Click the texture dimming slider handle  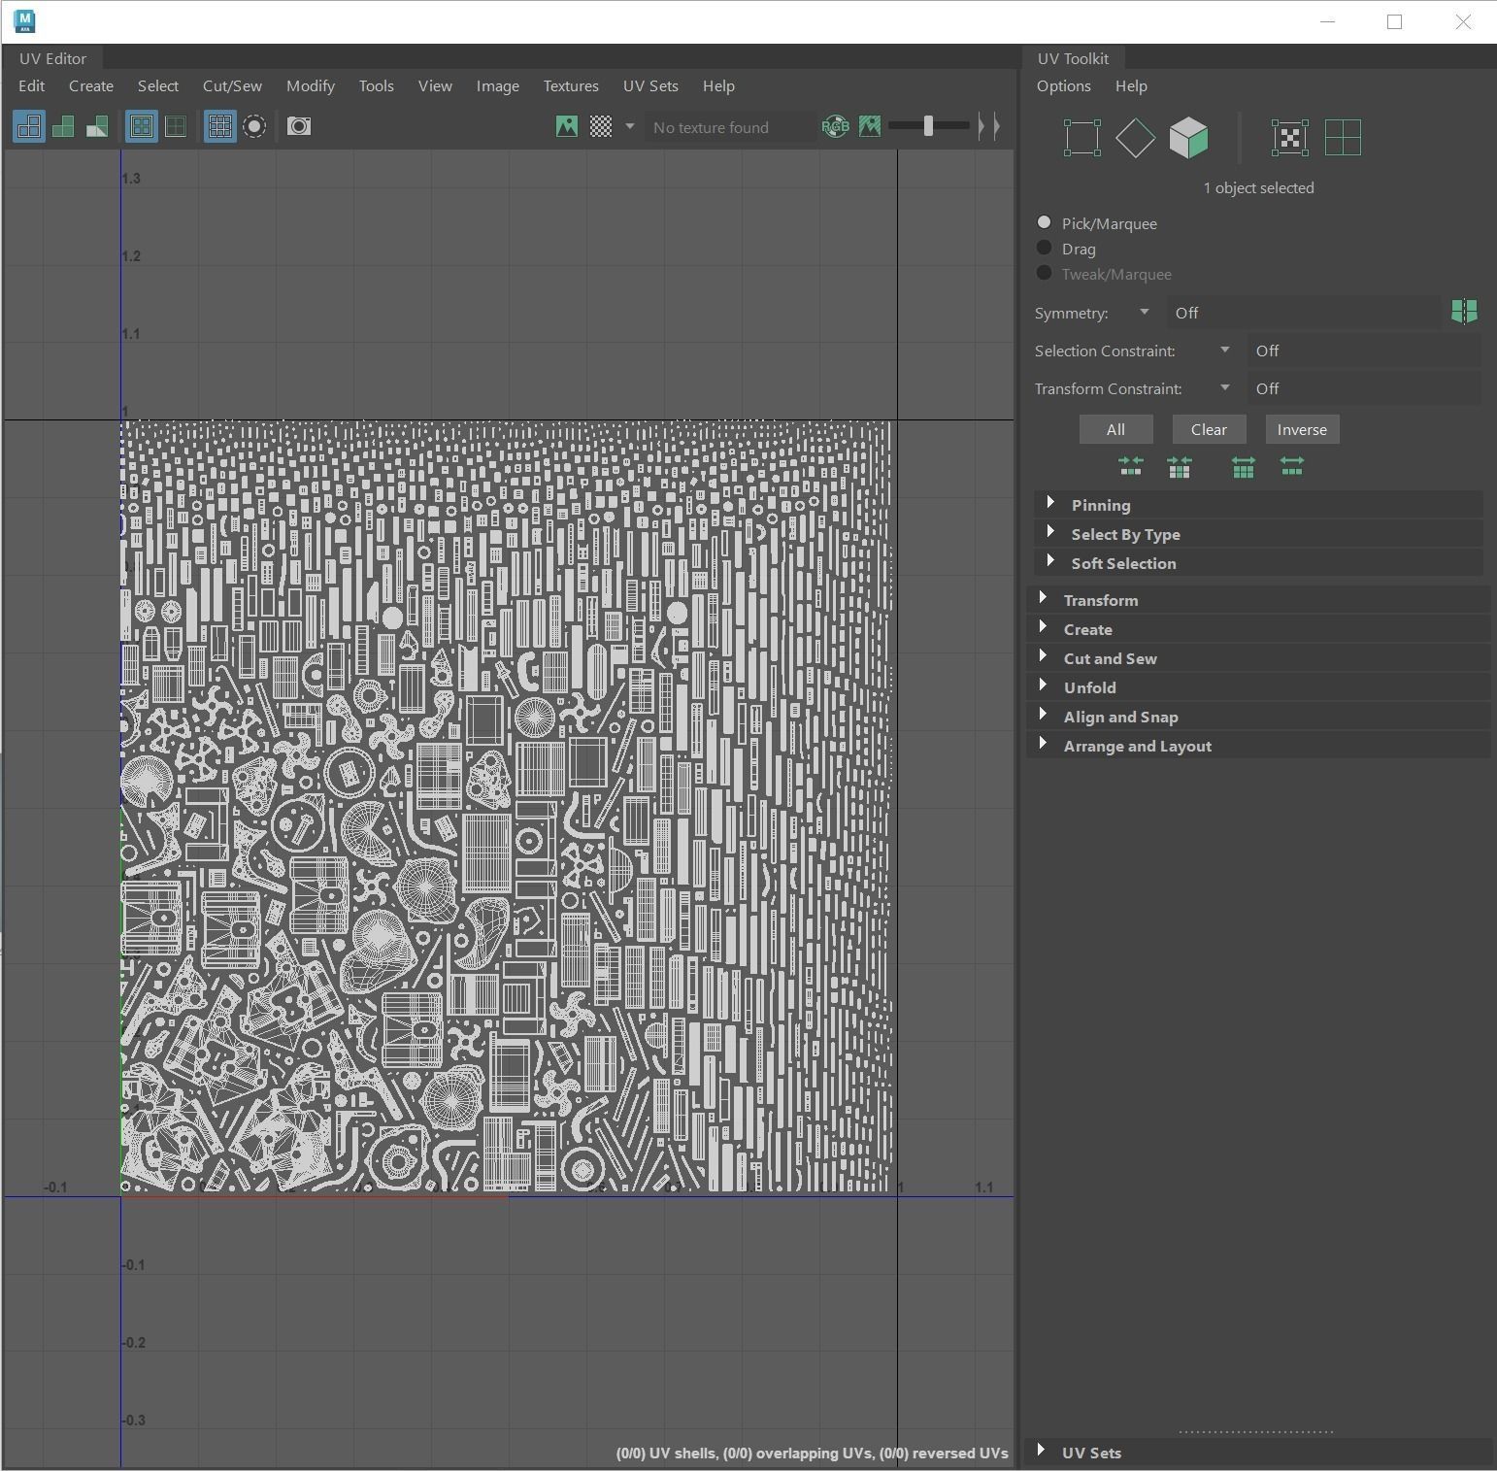point(928,126)
